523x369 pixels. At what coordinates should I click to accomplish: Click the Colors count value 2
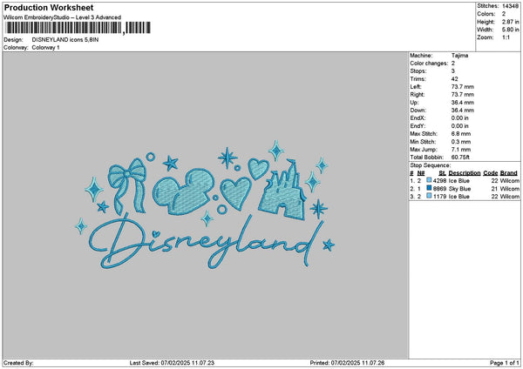point(504,14)
